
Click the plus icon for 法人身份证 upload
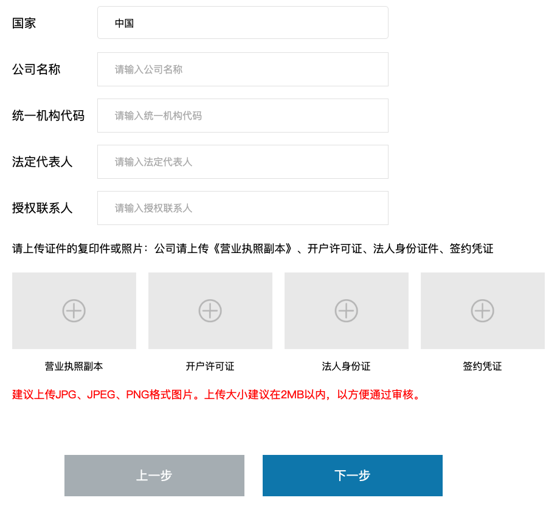[347, 311]
